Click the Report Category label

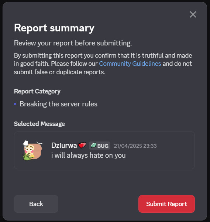coord(37,92)
